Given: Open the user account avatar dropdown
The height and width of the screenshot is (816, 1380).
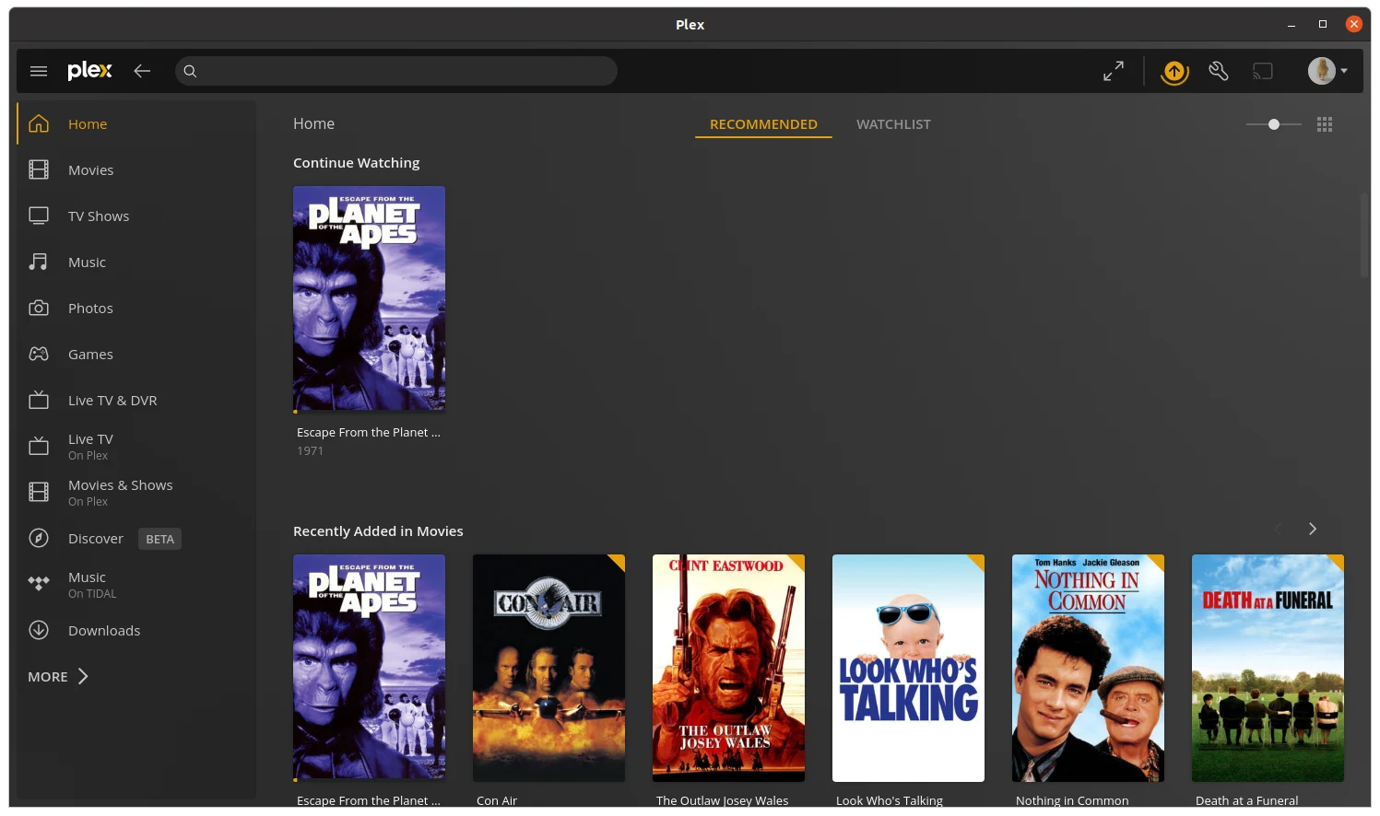Looking at the screenshot, I should [1327, 71].
